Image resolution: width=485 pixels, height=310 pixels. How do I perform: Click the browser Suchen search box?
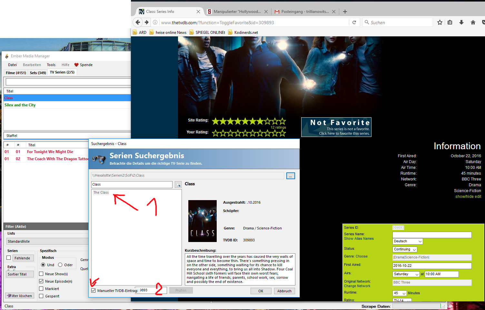click(398, 23)
